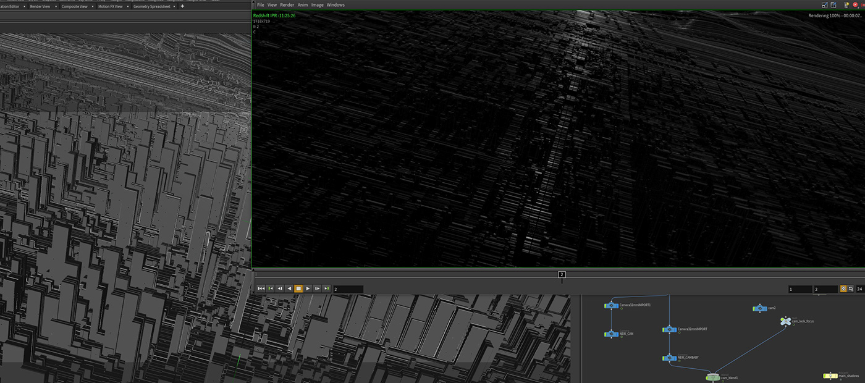
Task: Click the first snapshot icon in render view toolbar
Action: pos(824,5)
